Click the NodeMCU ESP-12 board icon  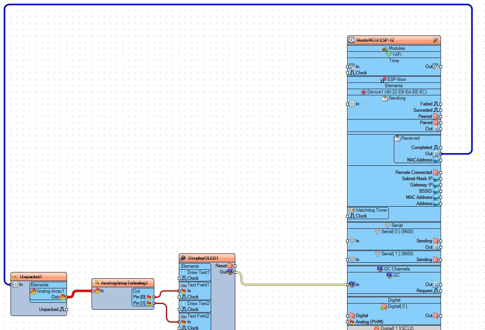coord(351,40)
